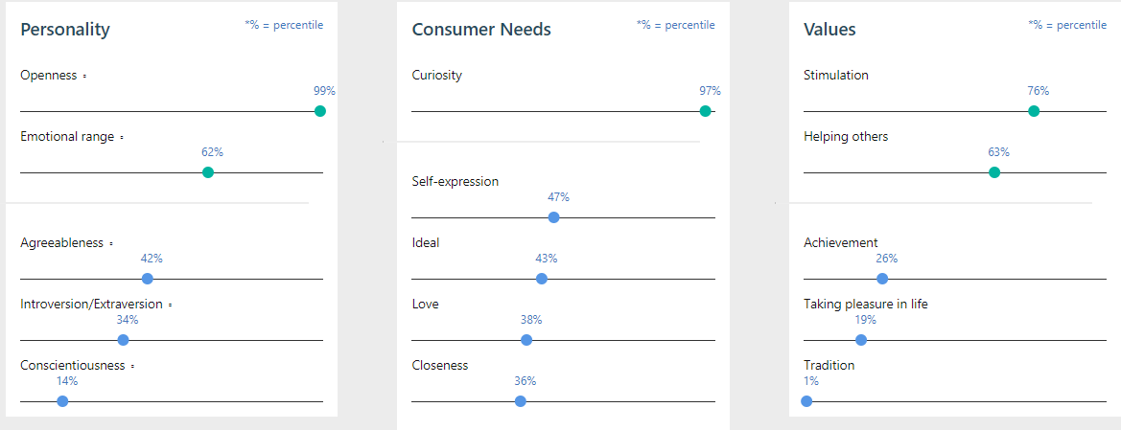Viewport: 1121px width, 430px height.
Task: Expand the Emotional range facet icon
Action: 122,137
